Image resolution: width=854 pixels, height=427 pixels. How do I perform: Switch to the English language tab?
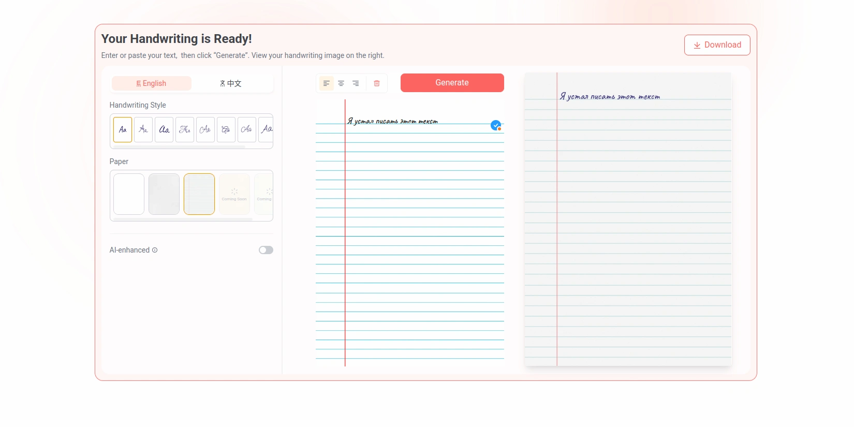tap(151, 83)
